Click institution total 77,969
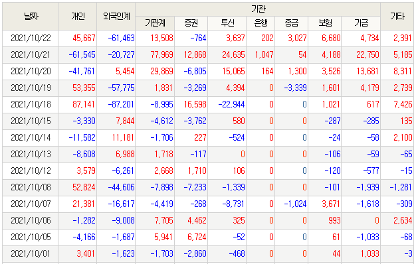416x264 pixels. (x=162, y=55)
